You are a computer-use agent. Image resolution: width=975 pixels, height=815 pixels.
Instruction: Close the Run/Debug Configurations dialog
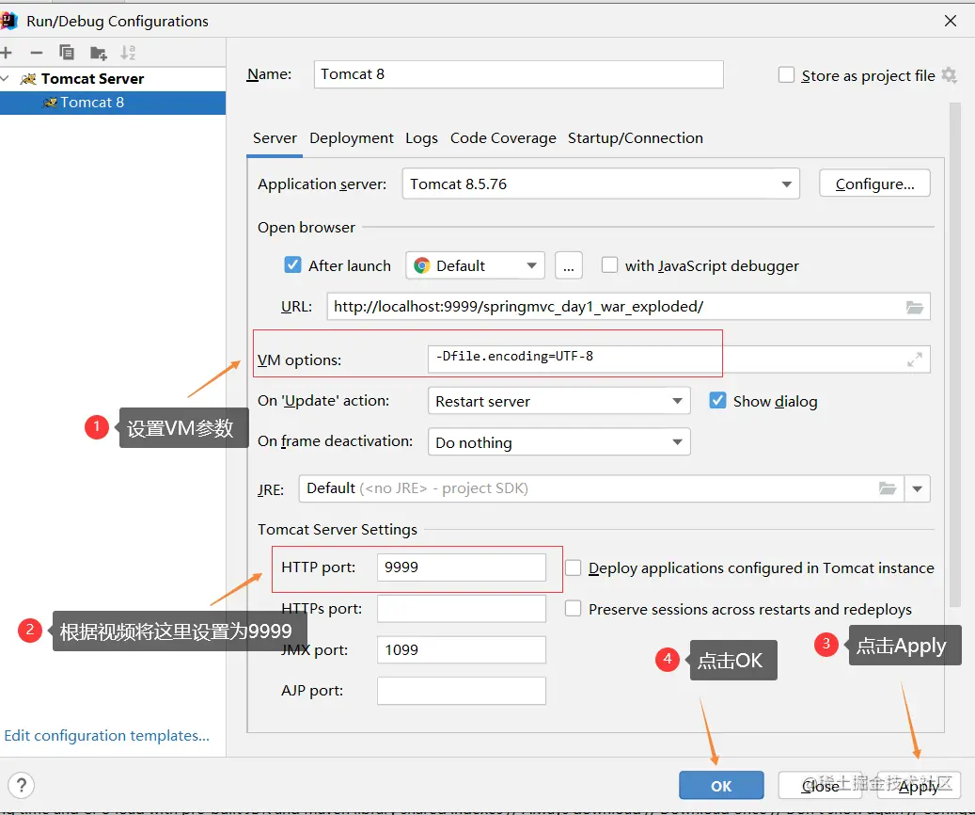(951, 21)
